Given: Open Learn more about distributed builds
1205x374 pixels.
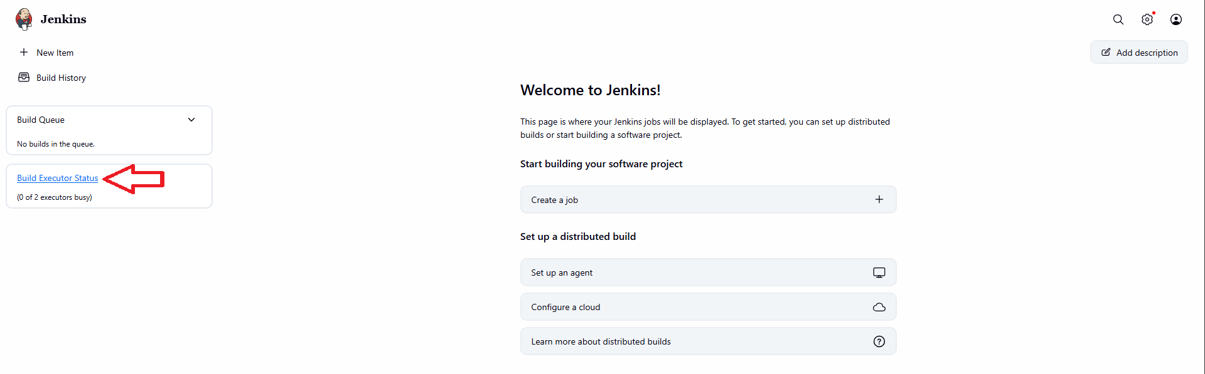Looking at the screenshot, I should tap(709, 341).
